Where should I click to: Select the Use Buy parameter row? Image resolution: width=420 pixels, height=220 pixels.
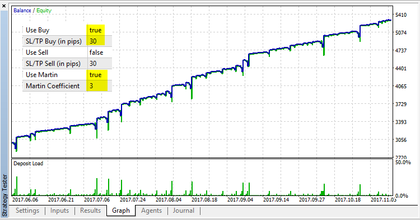point(67,30)
